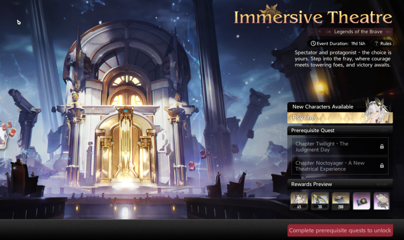Select reward item with quantity 30
Image resolution: width=404 pixels, height=240 pixels.
[320, 201]
